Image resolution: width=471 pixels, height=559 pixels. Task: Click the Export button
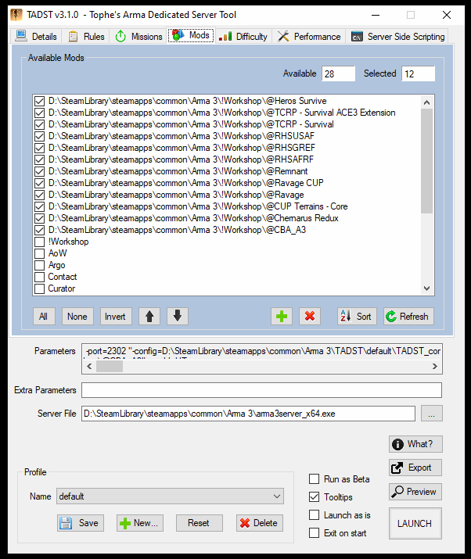pos(415,468)
